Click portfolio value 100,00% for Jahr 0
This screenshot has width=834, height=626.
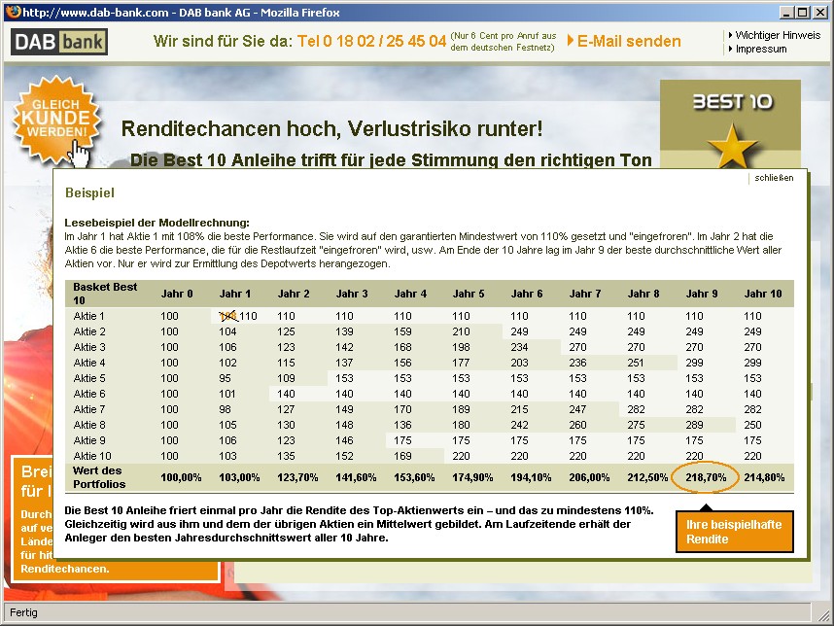(181, 477)
